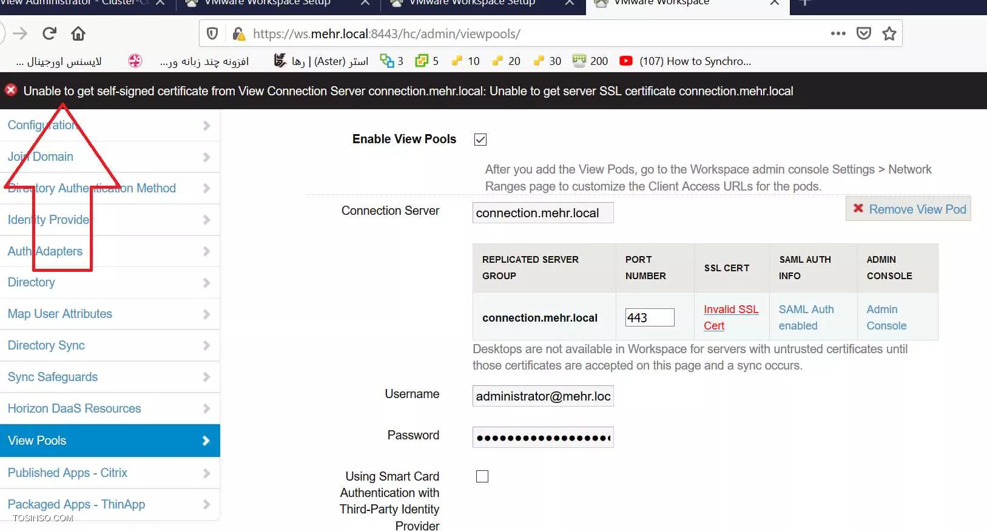
Task: Click the browser address bar URL
Action: point(386,34)
